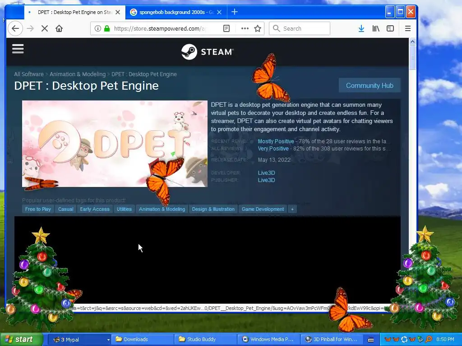Open the Windows start button

[x=21, y=340]
